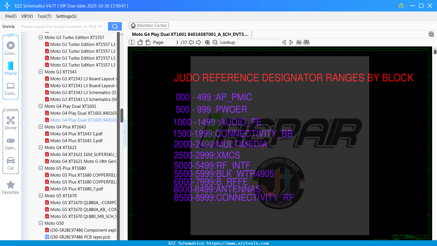Click the binoculars search icon

306,42
